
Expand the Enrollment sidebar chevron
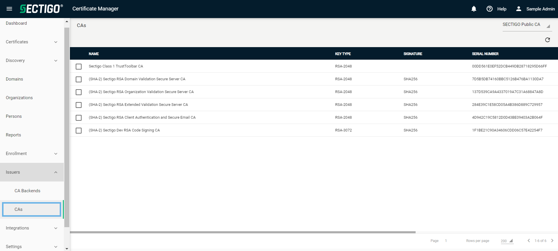[56, 154]
